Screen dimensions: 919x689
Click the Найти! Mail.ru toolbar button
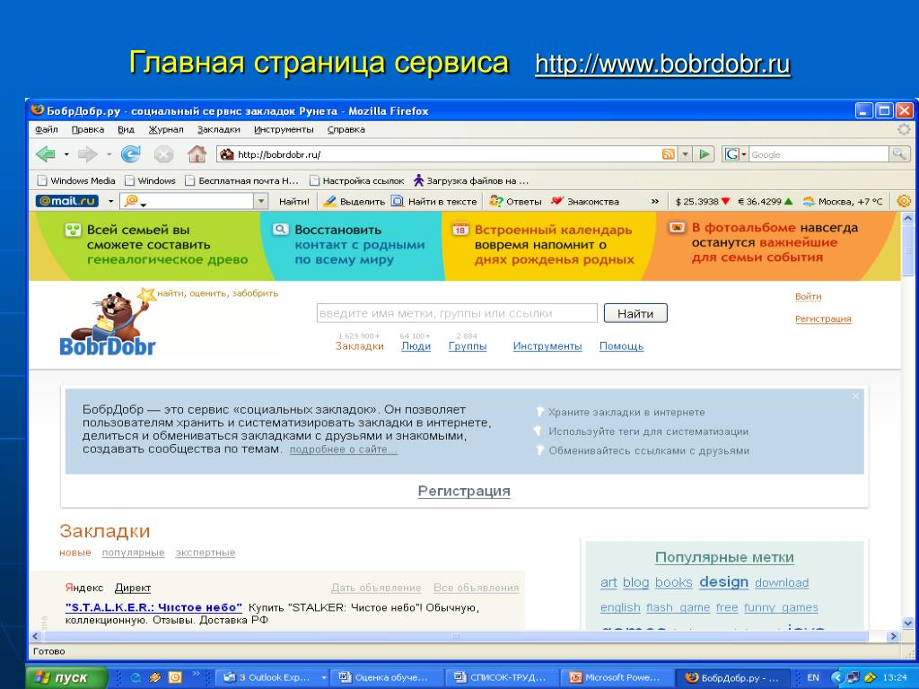293,201
